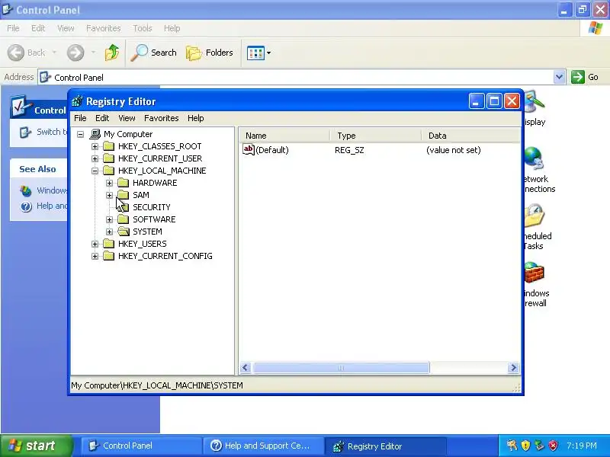Viewport: 610px width, 457px height.
Task: Expand the HKEY_CLASSES_ROOT key
Action: [95, 146]
